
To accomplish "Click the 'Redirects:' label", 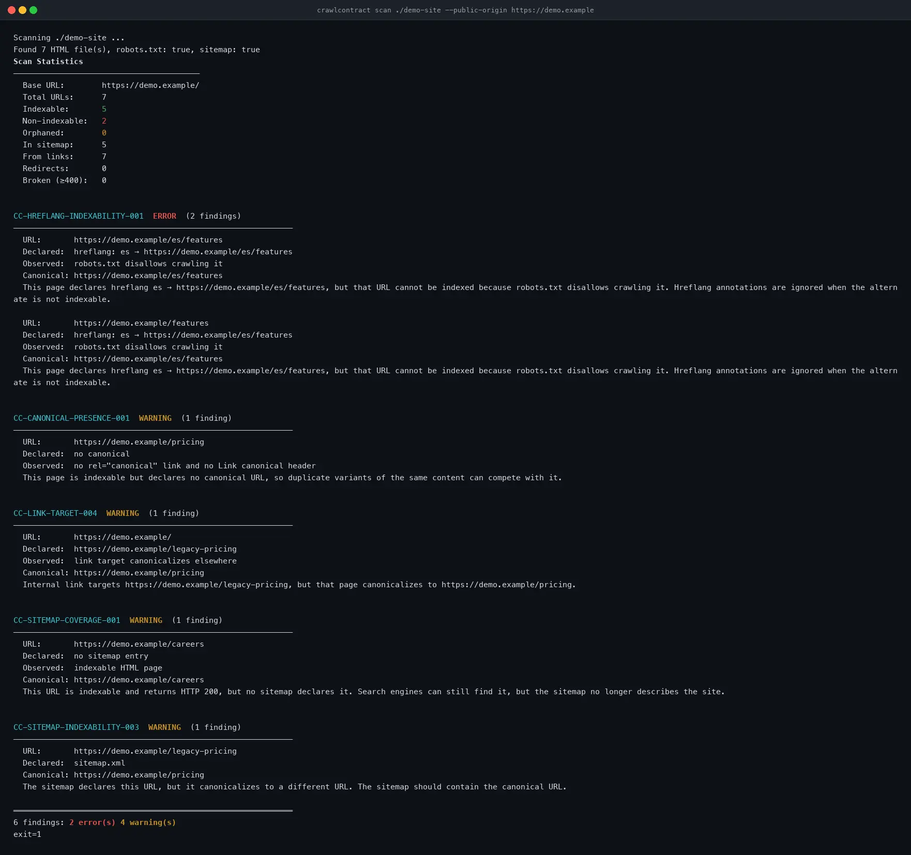I will (45, 169).
